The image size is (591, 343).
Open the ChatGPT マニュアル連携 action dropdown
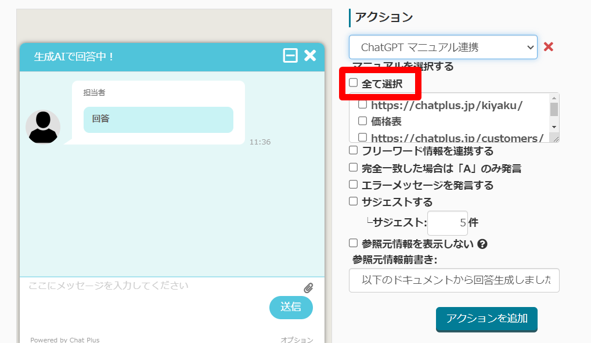coord(443,47)
